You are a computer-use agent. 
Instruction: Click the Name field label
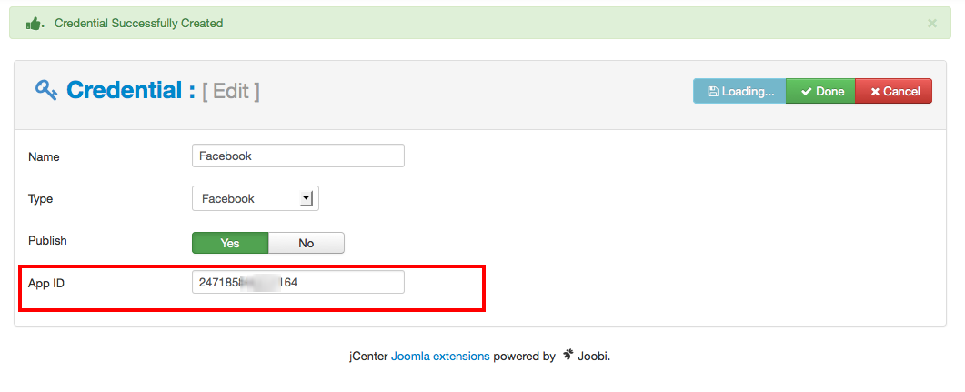(44, 157)
